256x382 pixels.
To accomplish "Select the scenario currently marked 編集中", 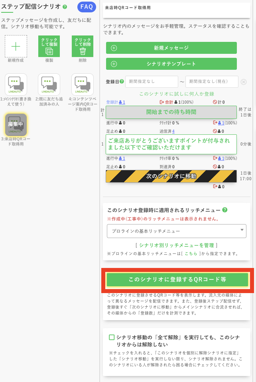I will coord(16,125).
